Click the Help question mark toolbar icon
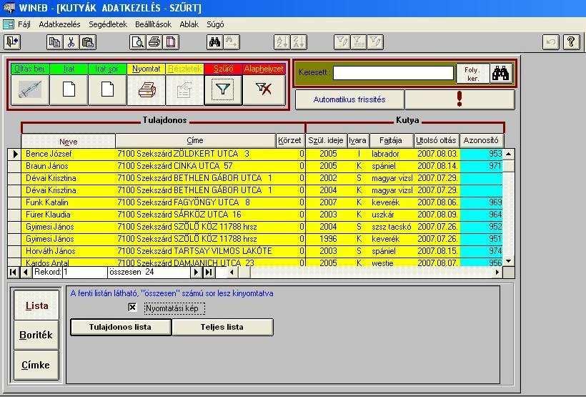Screen dimensions: 586x397 [x=572, y=42]
